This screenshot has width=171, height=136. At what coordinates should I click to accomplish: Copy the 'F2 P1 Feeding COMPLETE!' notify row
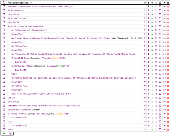coord(156,106)
